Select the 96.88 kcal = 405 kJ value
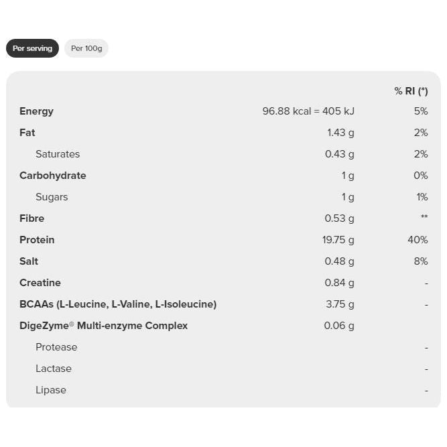The image size is (447, 447). (308, 111)
